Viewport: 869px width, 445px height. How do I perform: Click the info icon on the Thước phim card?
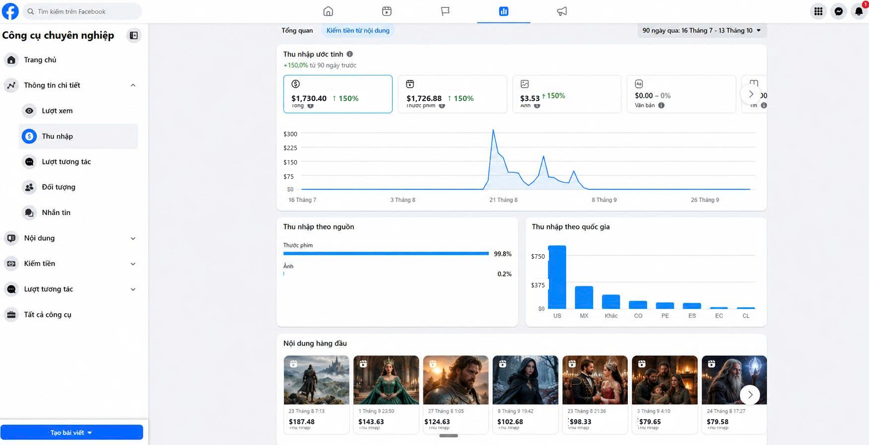pyautogui.click(x=442, y=106)
